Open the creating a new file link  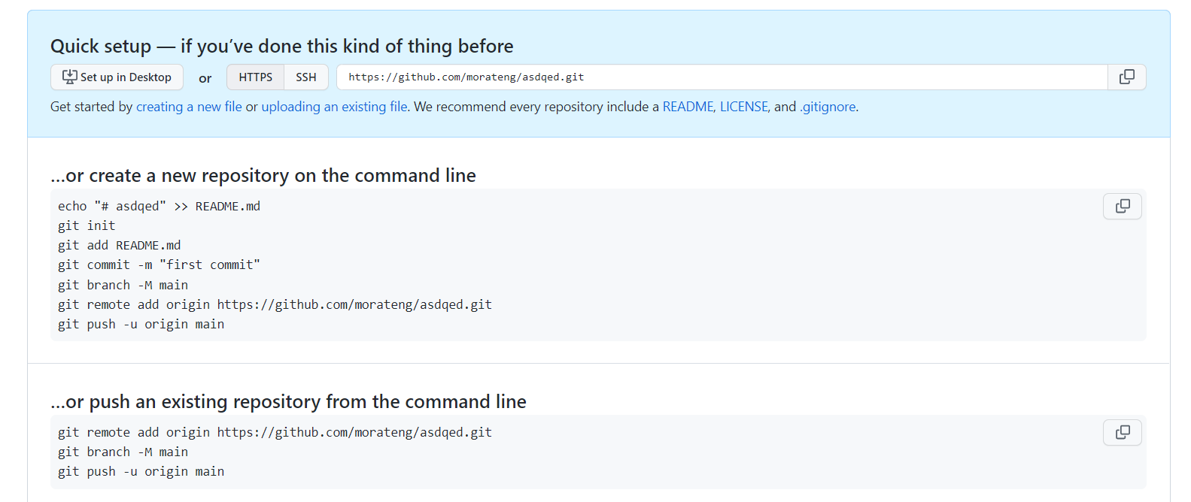189,107
